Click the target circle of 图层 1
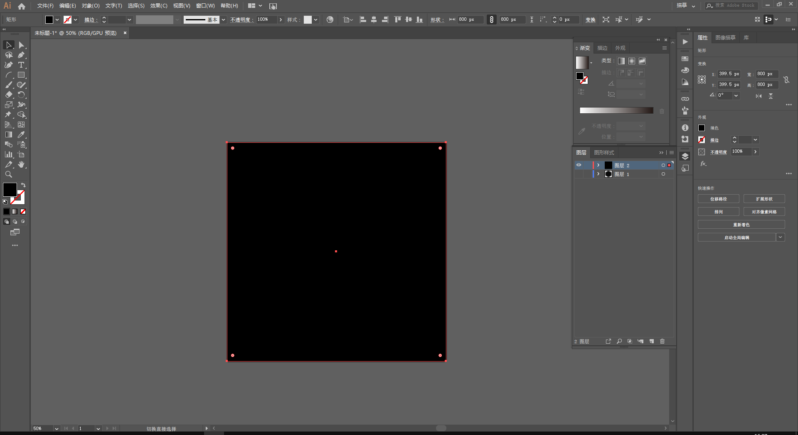The height and width of the screenshot is (435, 798). tap(663, 174)
